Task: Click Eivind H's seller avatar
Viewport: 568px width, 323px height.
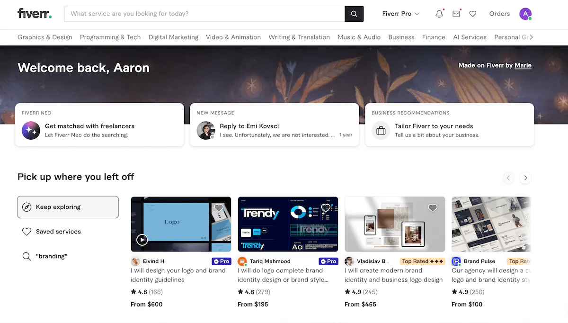Action: pos(135,261)
